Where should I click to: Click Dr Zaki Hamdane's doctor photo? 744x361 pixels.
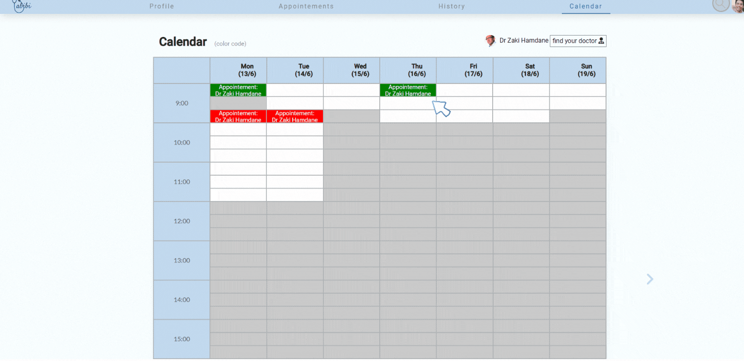[490, 41]
